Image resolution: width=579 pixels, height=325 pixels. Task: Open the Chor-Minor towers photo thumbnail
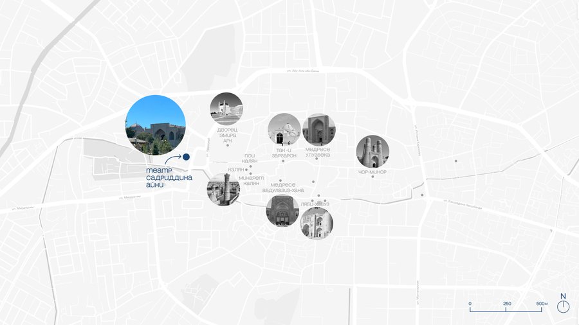point(372,152)
